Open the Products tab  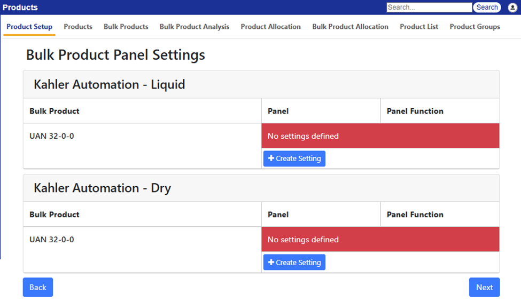tap(78, 27)
